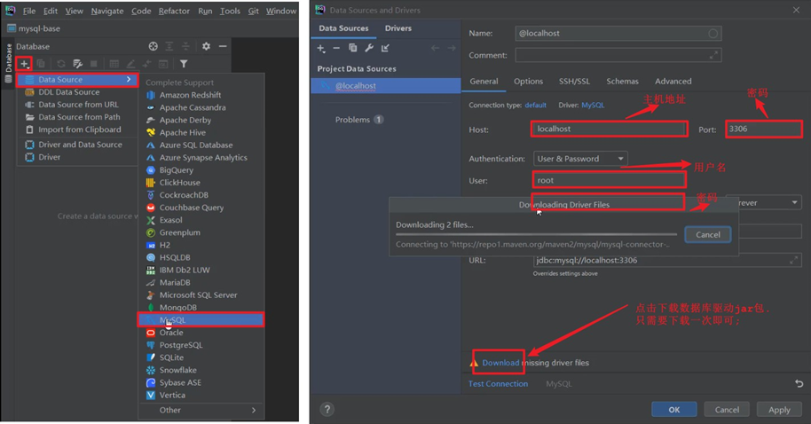Viewport: 811px width, 424px height.
Task: Choose PostgreSQL in the data source list
Action: pyautogui.click(x=181, y=345)
